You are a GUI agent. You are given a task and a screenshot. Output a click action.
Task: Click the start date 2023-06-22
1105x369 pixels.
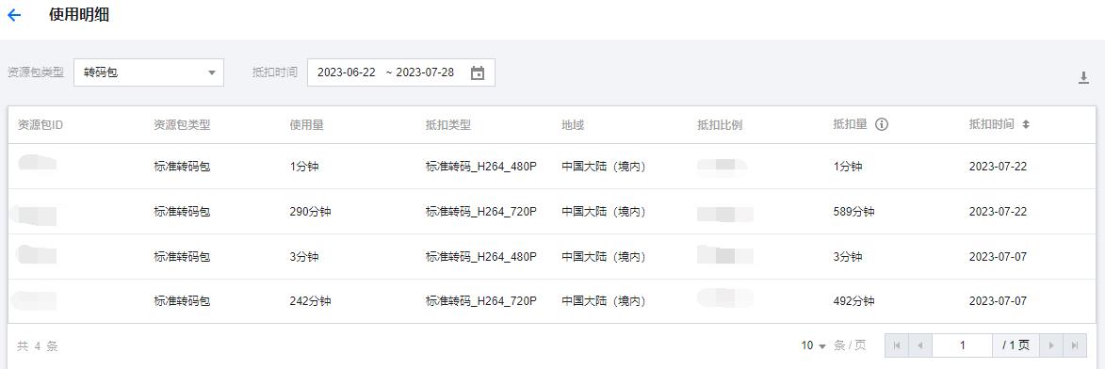[x=346, y=72]
